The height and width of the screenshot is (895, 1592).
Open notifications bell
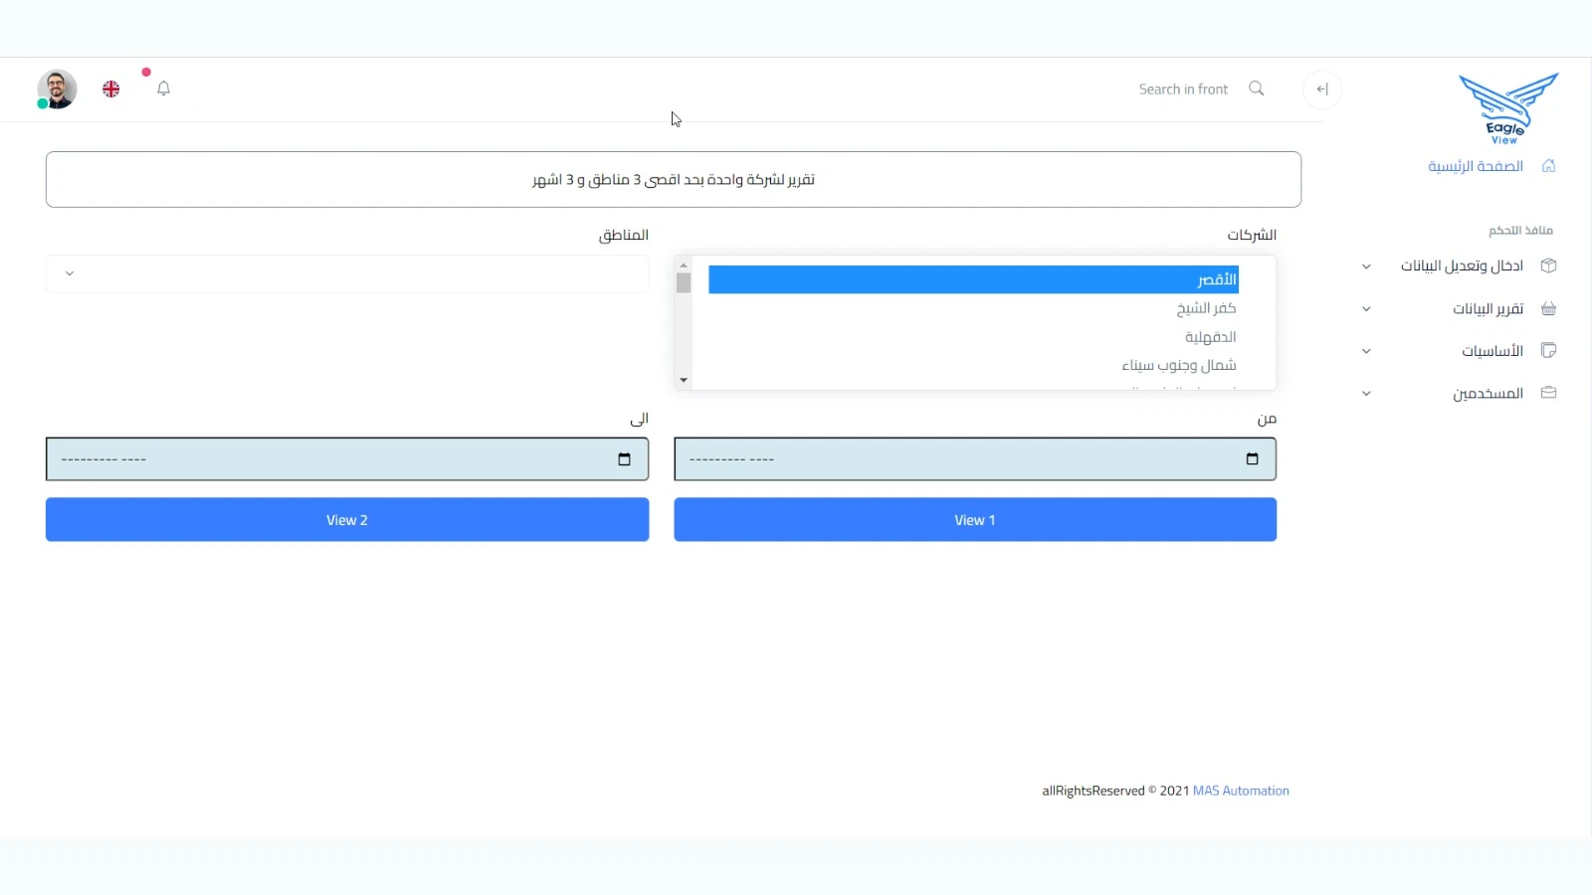coord(164,89)
